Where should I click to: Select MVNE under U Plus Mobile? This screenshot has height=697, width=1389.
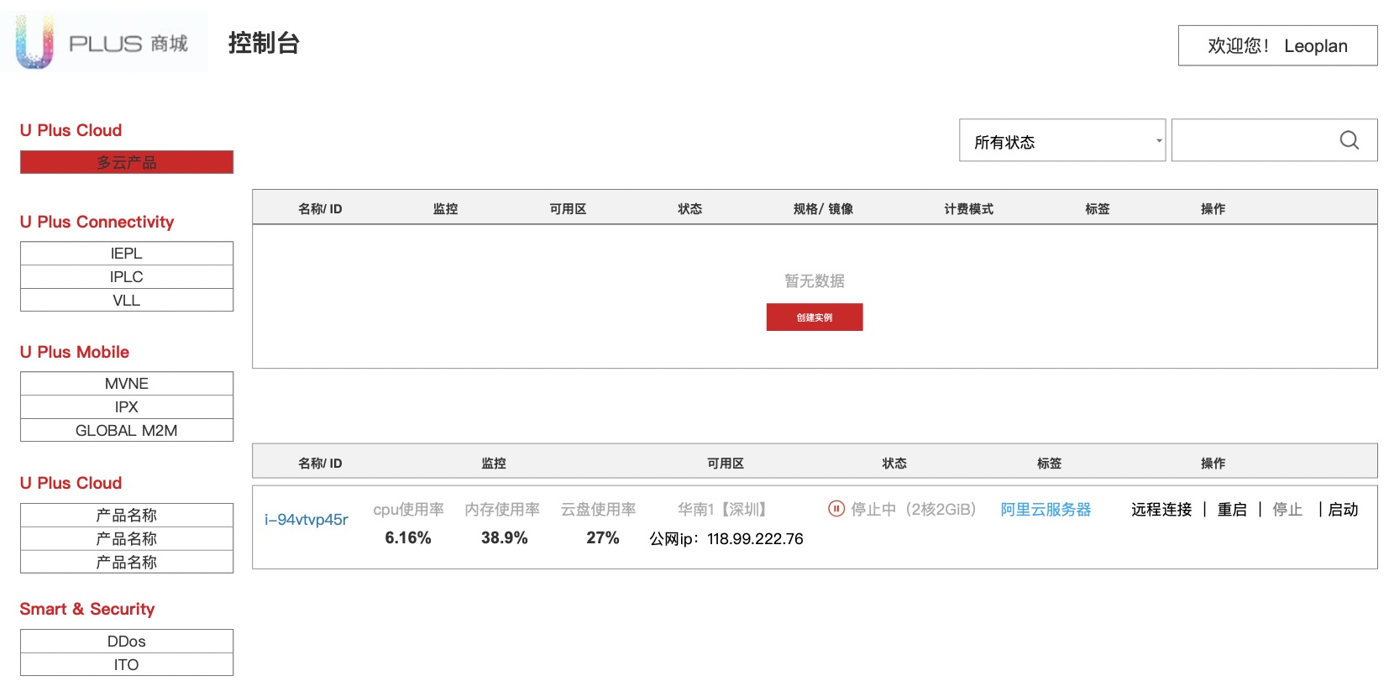pos(127,384)
